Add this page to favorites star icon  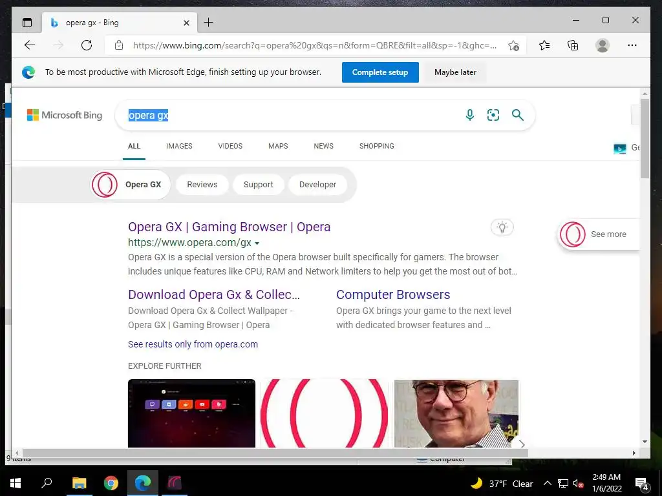513,46
